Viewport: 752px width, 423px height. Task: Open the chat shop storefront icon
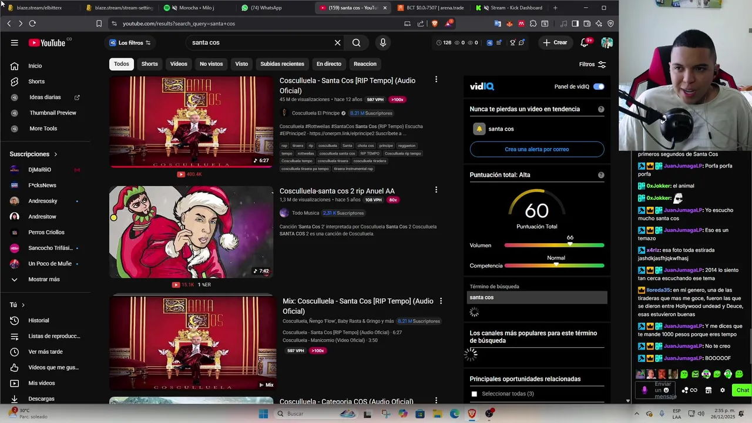click(x=709, y=390)
